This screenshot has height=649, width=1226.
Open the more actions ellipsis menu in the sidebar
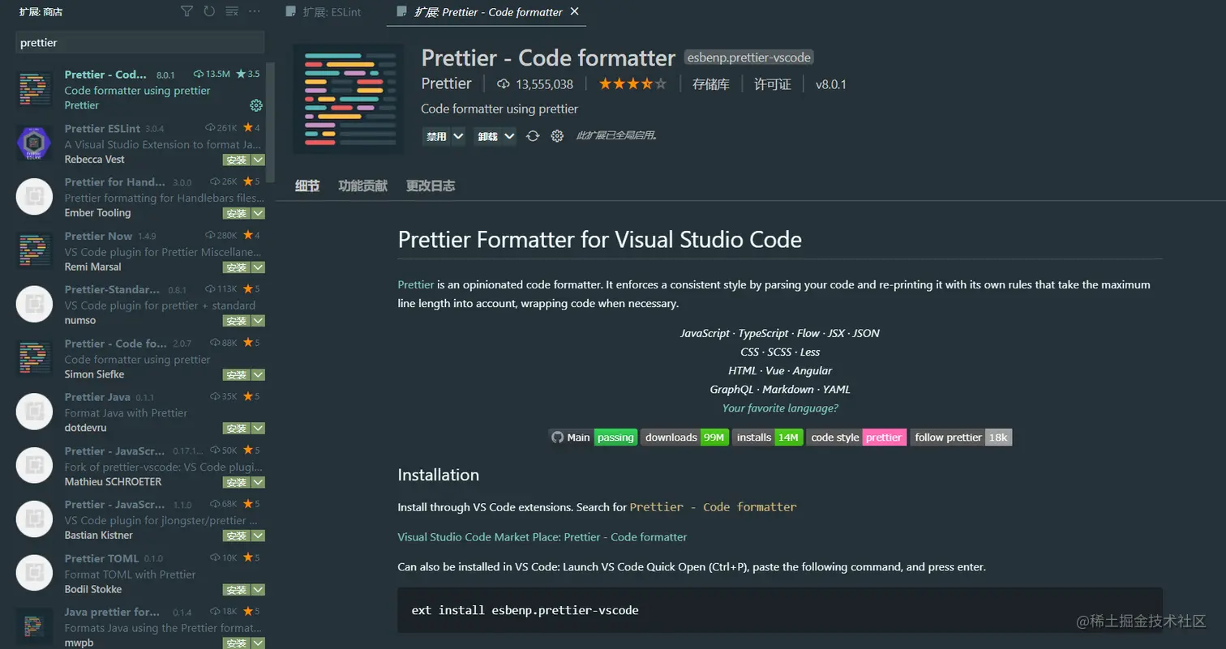(x=255, y=11)
